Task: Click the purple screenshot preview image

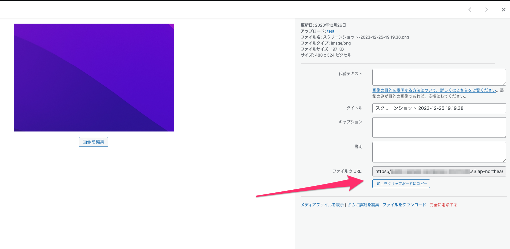Action: coord(93,77)
